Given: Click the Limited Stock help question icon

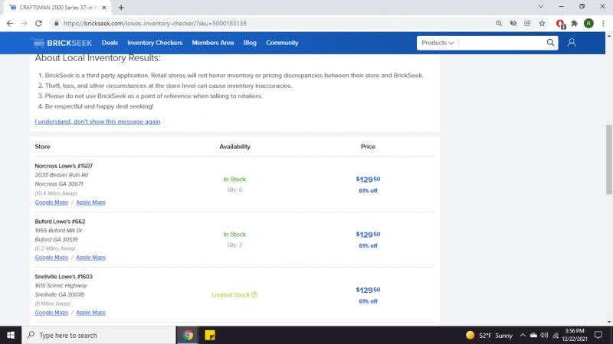Looking at the screenshot, I should pos(254,295).
